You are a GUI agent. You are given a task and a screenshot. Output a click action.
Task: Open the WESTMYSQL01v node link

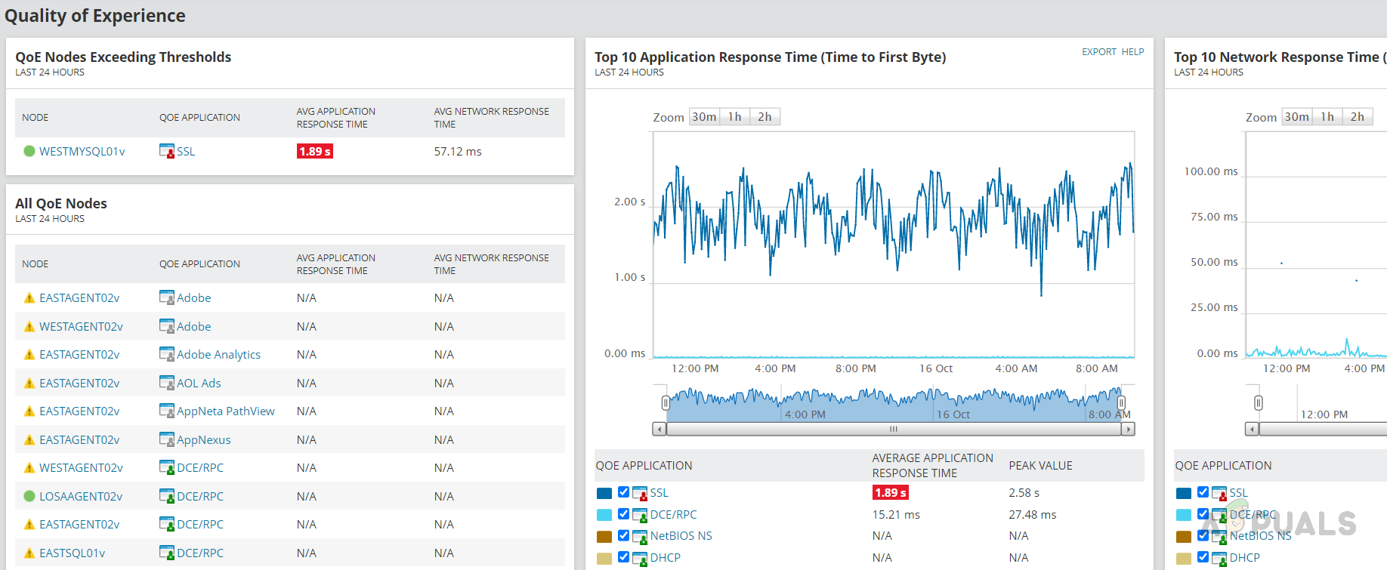pos(82,151)
